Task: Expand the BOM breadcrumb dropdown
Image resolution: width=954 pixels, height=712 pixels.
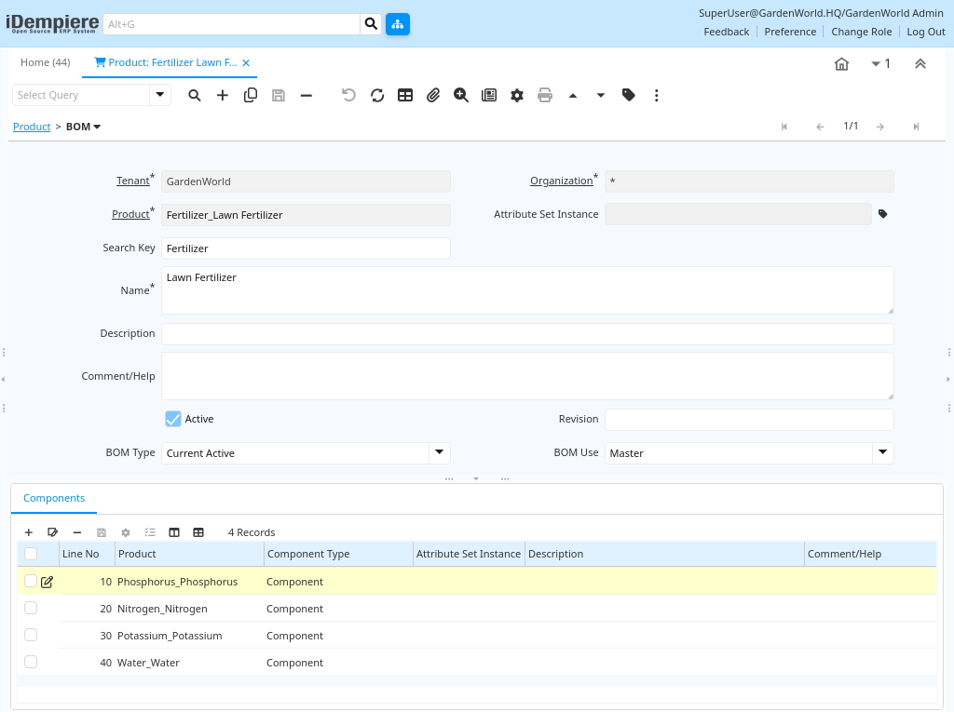Action: pos(97,127)
